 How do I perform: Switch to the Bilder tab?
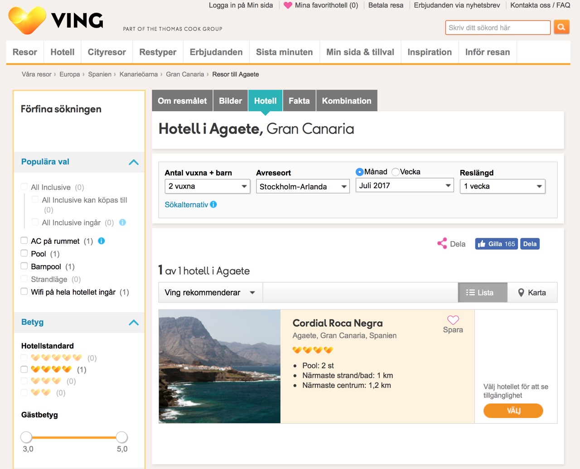(231, 101)
